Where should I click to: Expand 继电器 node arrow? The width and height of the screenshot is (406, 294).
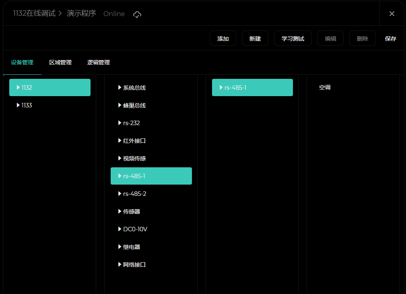click(x=120, y=247)
